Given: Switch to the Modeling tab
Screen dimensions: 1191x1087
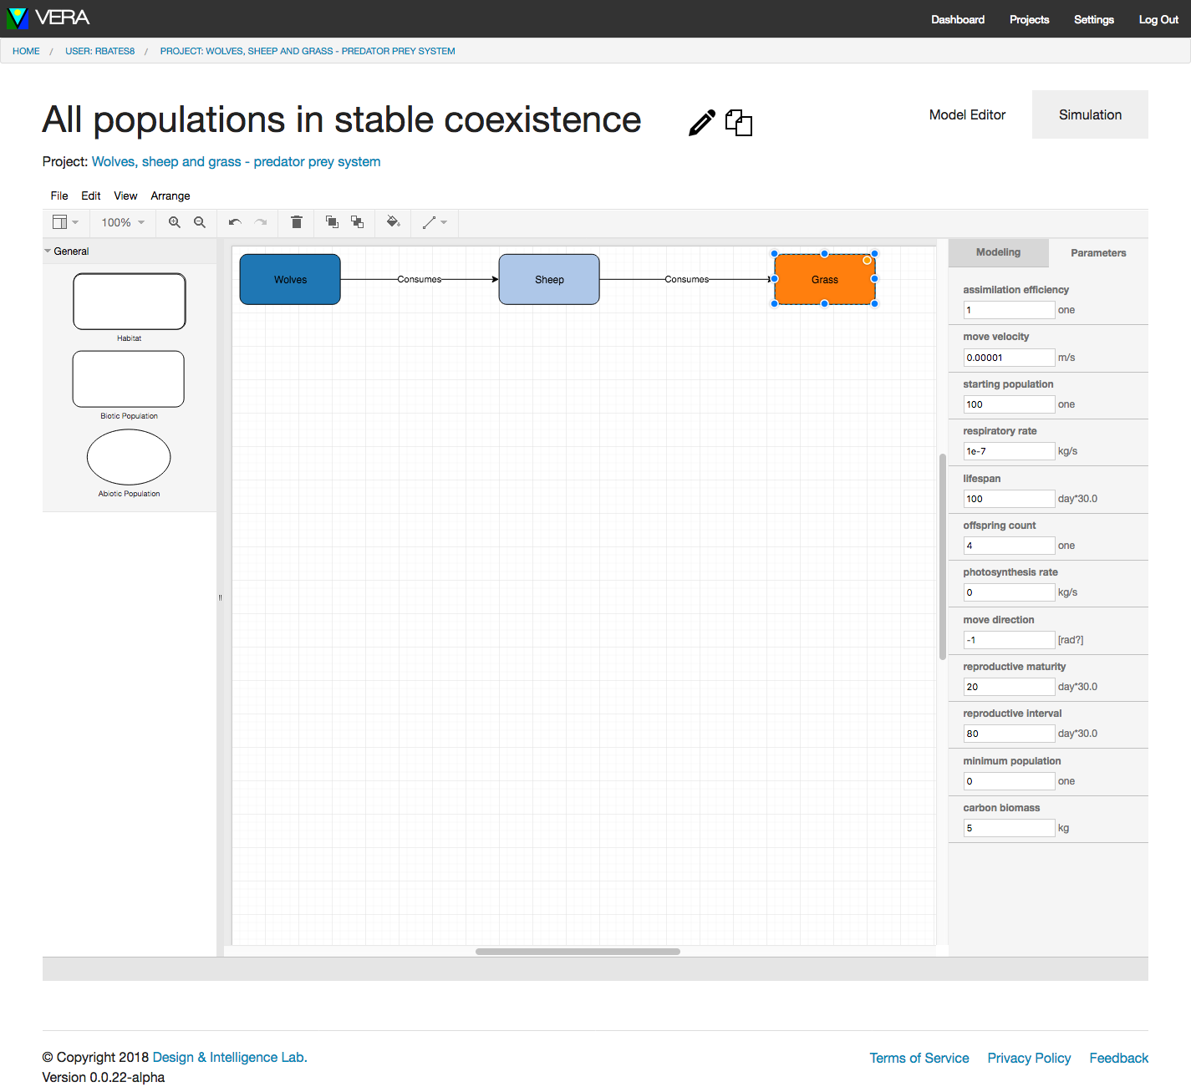Looking at the screenshot, I should 998,252.
